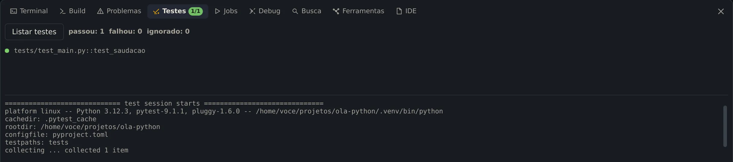Click the Testes checkmark icon

[x=156, y=11]
